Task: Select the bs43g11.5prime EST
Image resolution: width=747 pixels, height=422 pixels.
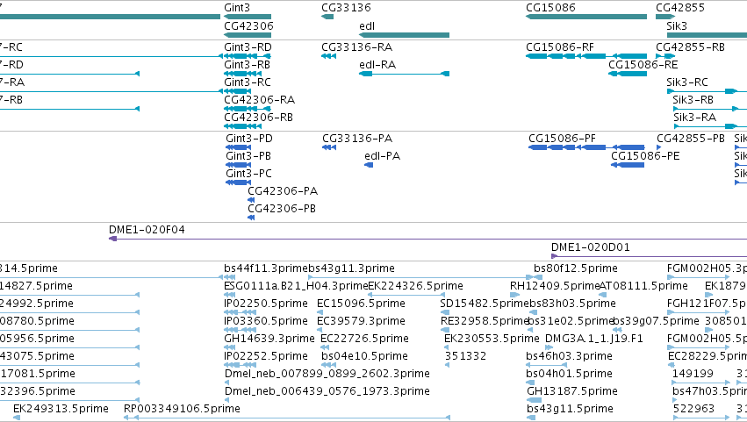Action: (x=531, y=418)
